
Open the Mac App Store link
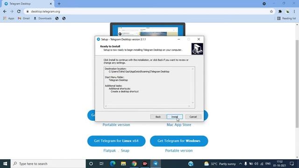tap(179, 125)
